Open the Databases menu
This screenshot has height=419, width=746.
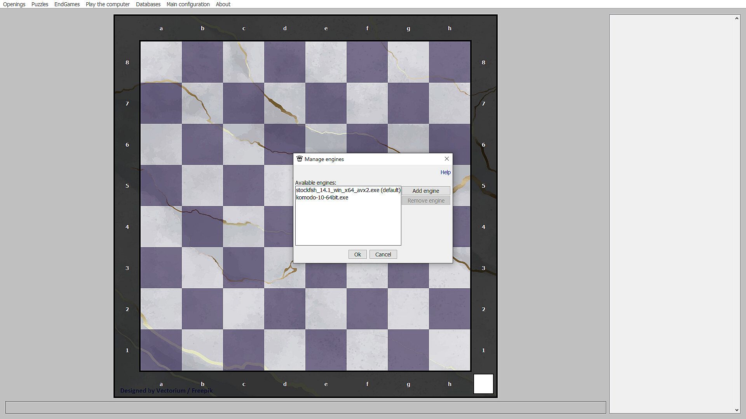[x=148, y=4]
